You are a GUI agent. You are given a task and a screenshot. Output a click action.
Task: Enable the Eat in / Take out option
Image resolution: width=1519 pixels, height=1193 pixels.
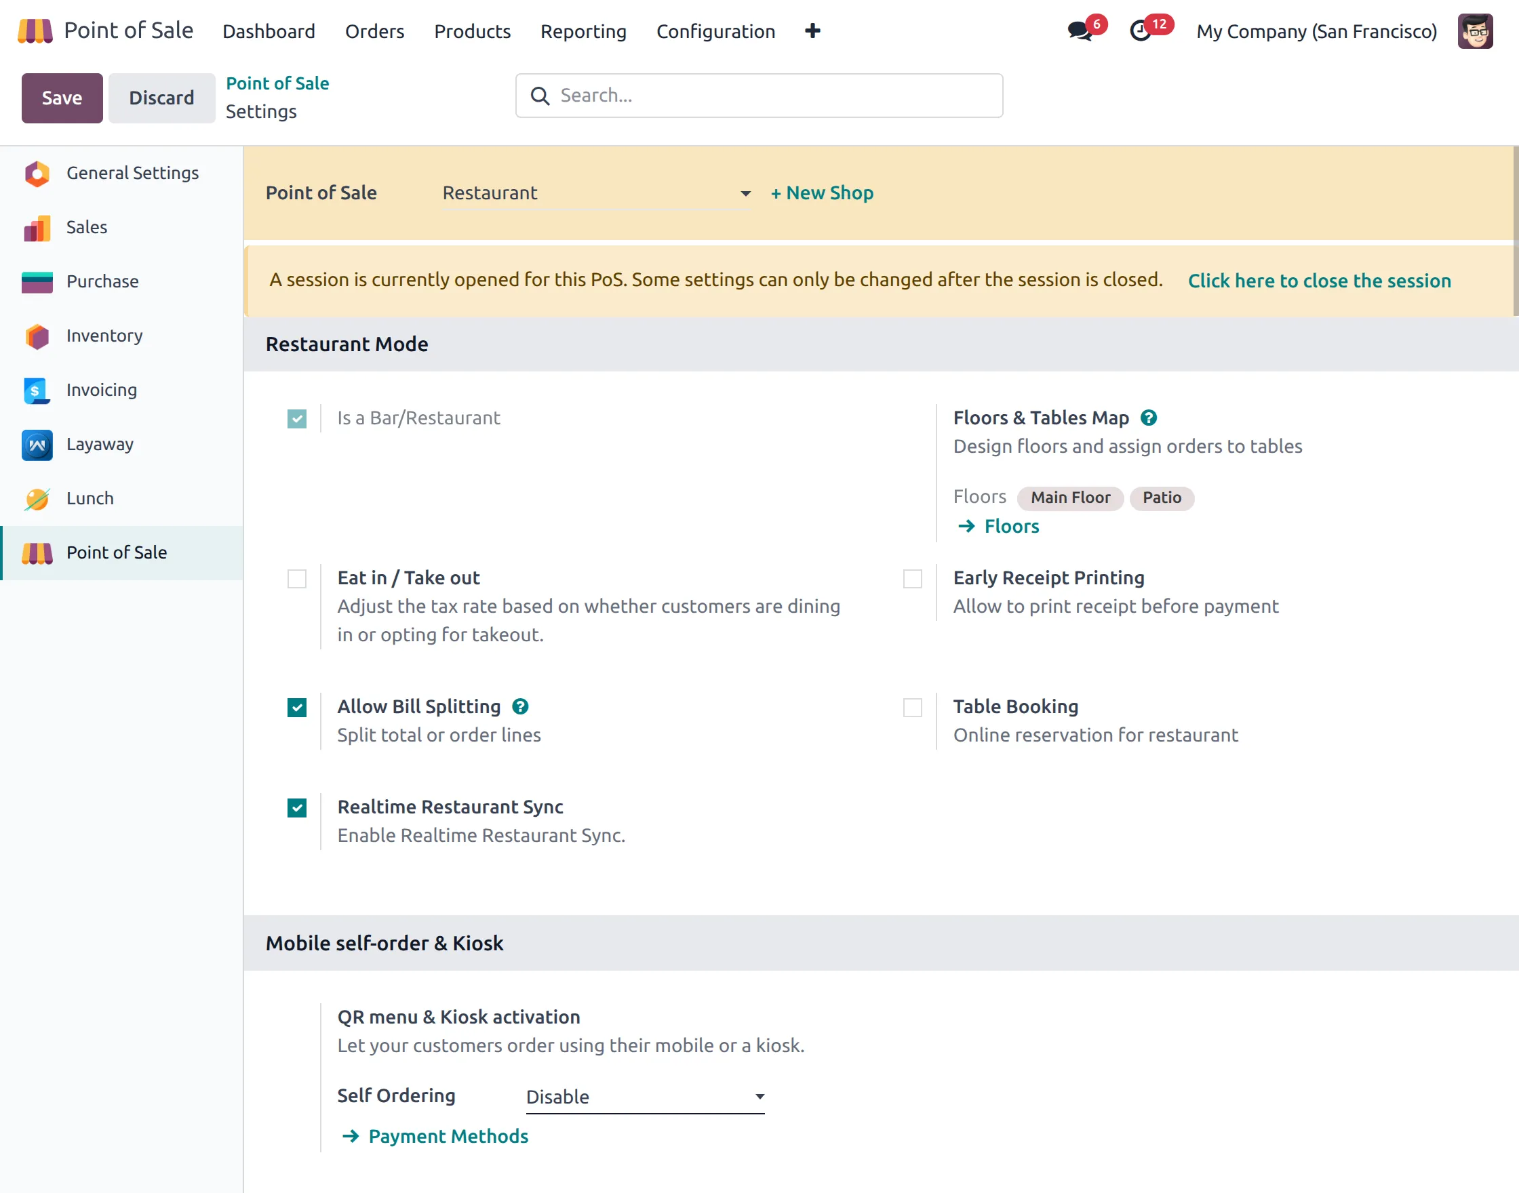(297, 578)
